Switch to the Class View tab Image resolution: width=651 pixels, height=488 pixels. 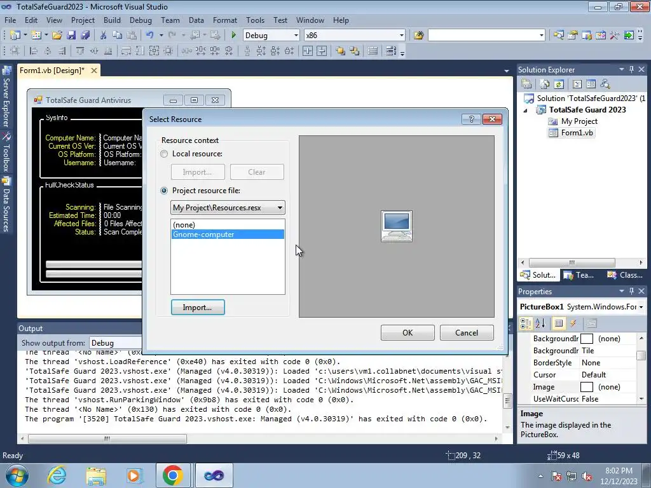click(624, 275)
